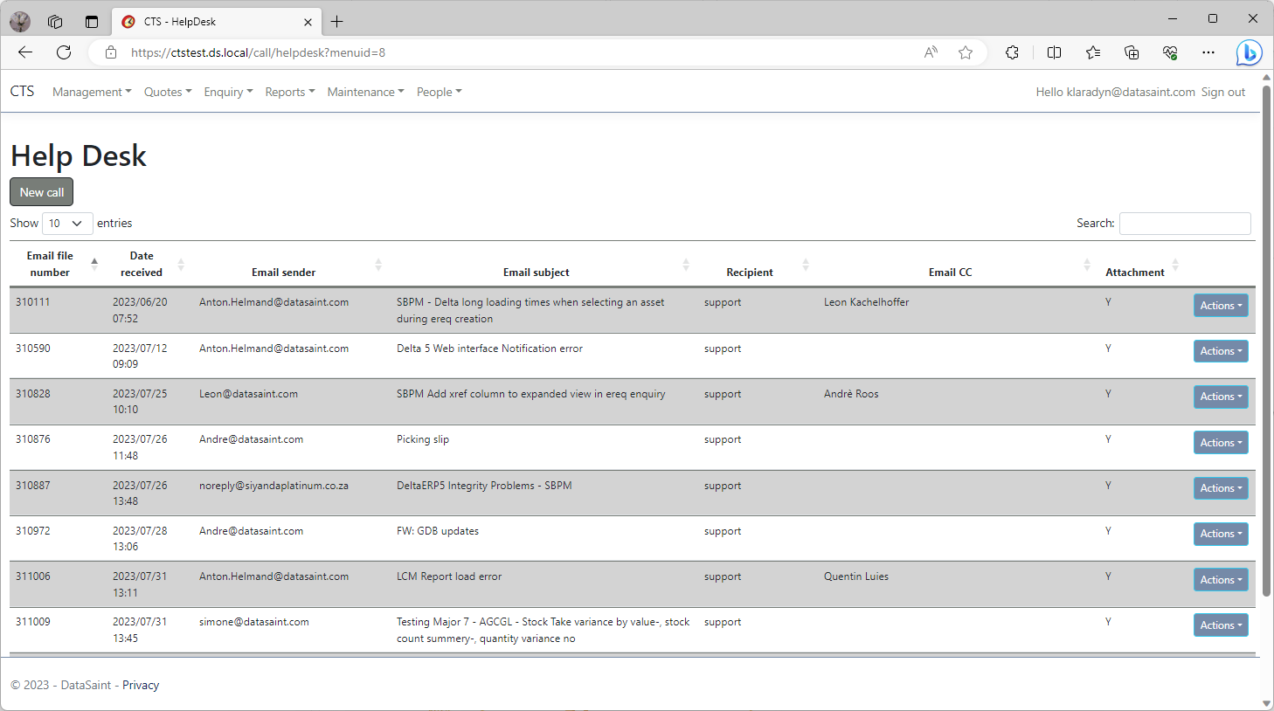
Task: Select subject 'LCM Report load error'
Action: click(449, 576)
